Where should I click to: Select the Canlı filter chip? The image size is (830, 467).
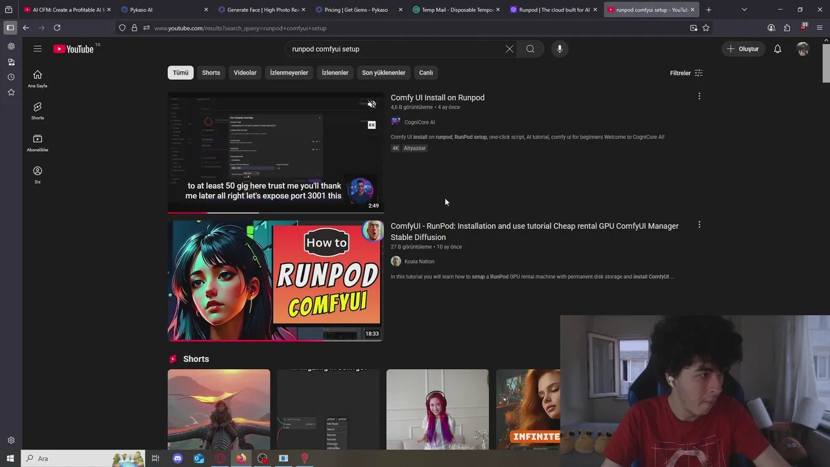pyautogui.click(x=426, y=73)
